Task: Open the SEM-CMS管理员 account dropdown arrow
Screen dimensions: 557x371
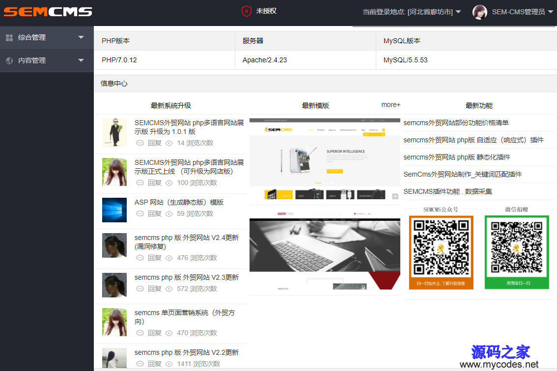Action: tap(551, 12)
